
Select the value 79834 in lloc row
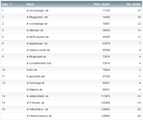point(106,70)
